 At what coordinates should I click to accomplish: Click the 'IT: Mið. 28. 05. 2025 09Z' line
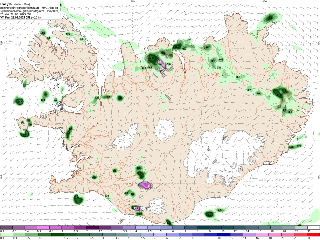click(15, 14)
